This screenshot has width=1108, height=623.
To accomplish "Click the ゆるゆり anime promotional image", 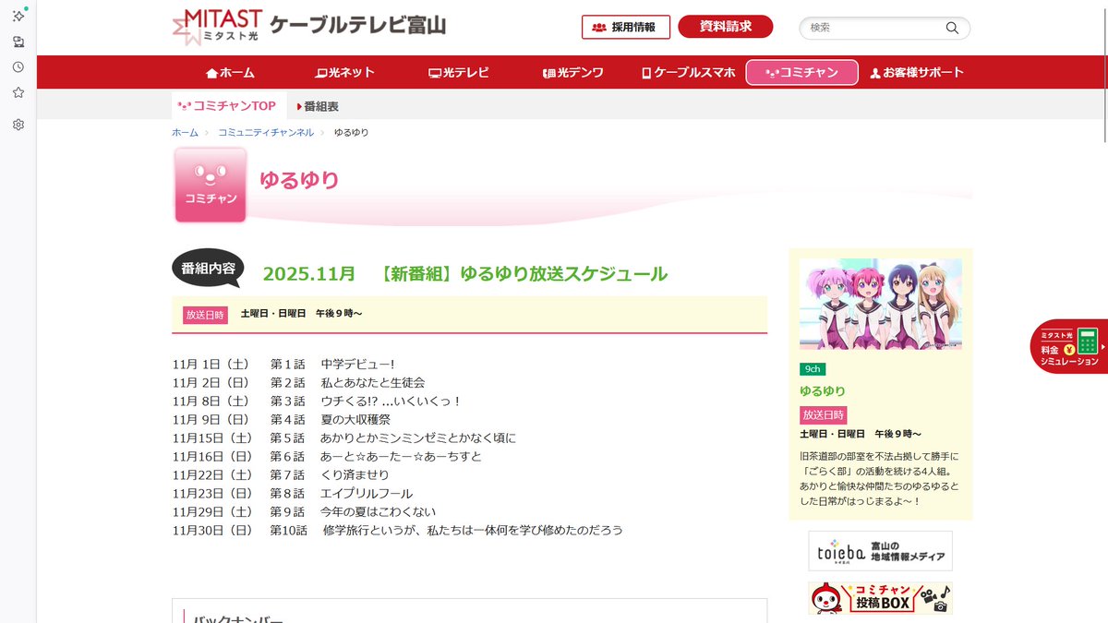I will pyautogui.click(x=880, y=304).
